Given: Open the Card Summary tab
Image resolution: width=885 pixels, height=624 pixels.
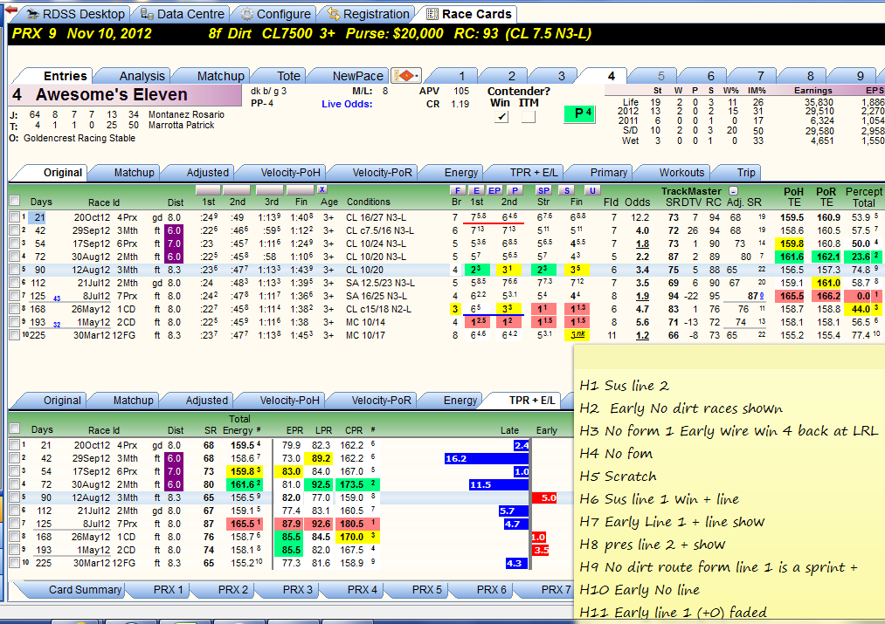Looking at the screenshot, I should point(85,590).
